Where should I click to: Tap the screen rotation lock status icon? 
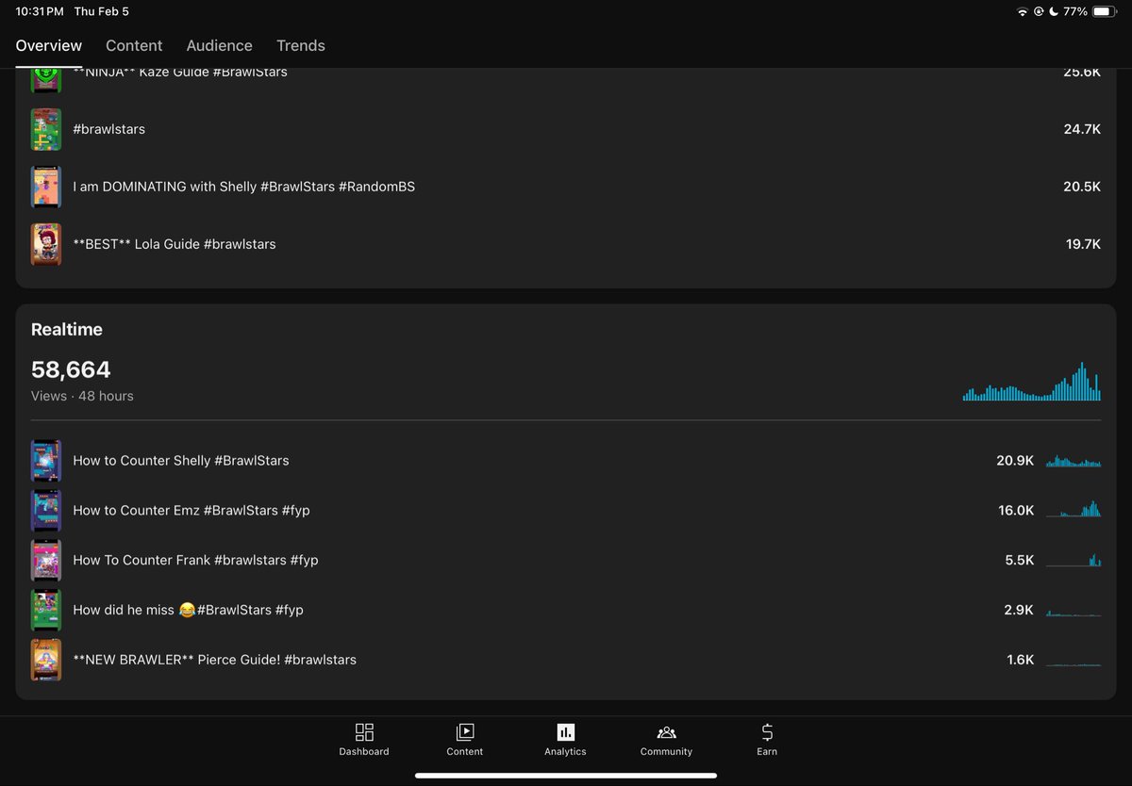(x=1039, y=11)
